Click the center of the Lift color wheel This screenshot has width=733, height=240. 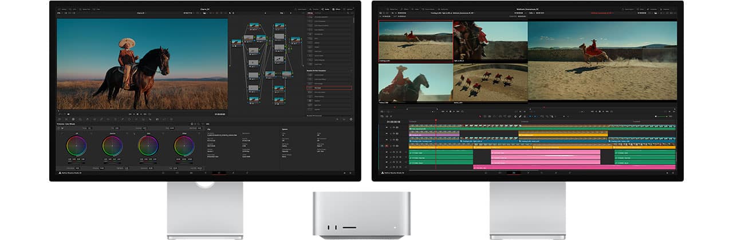(76, 146)
